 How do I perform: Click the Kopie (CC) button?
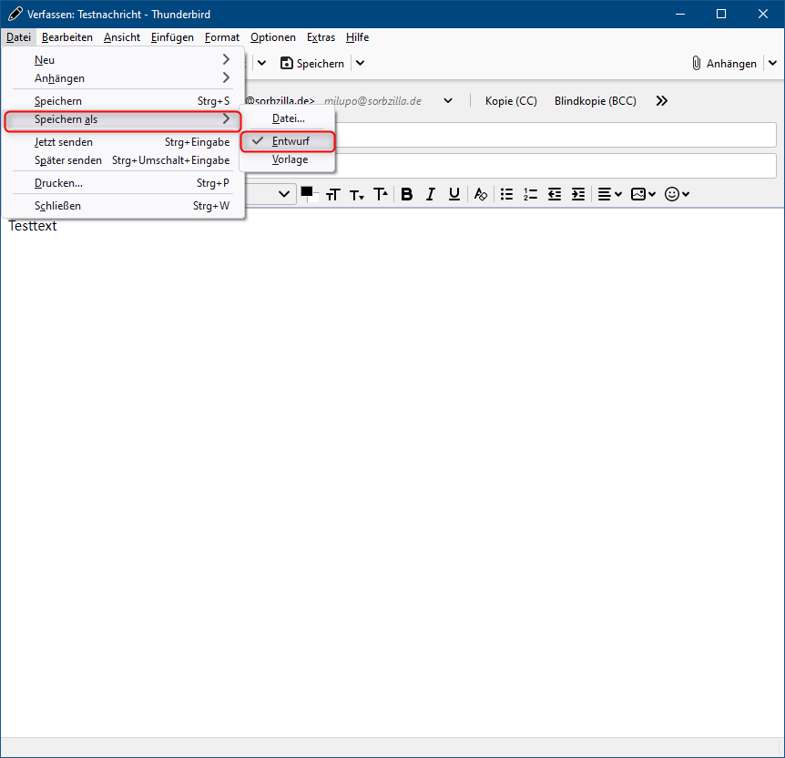coord(511,101)
